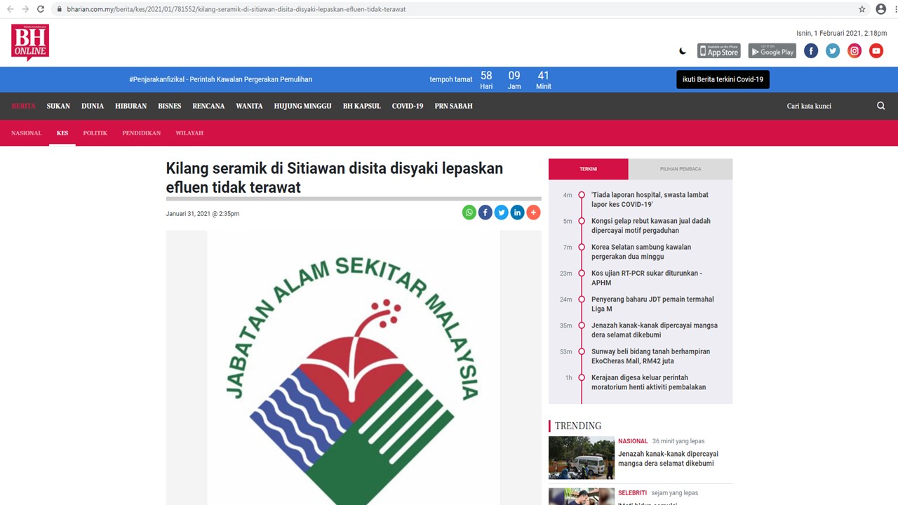Click article date Januari 31, 2021
Viewport: 898px width, 505px height.
203,213
